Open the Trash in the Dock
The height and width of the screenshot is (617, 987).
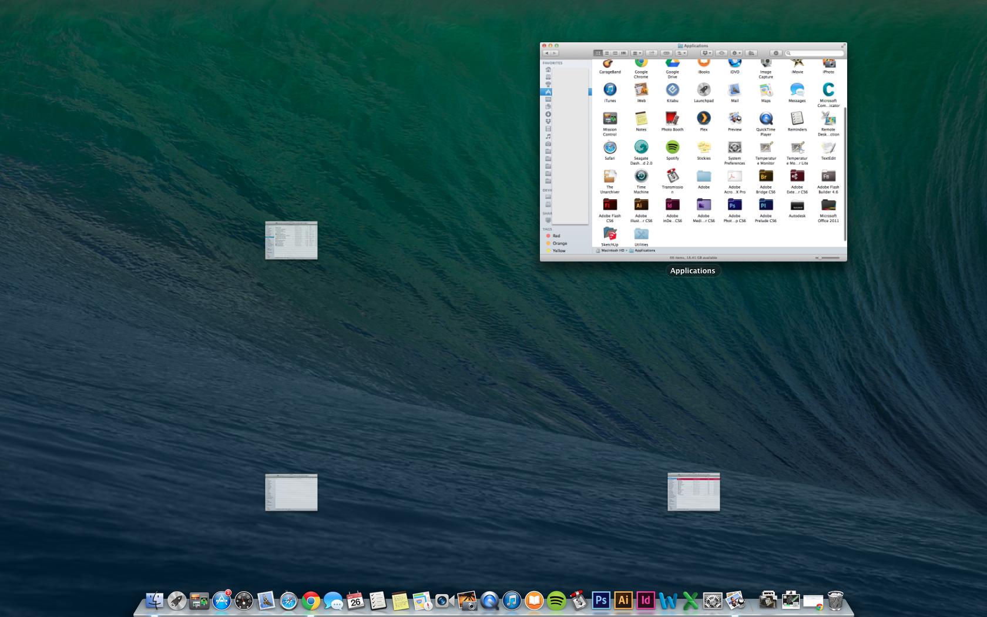click(835, 601)
